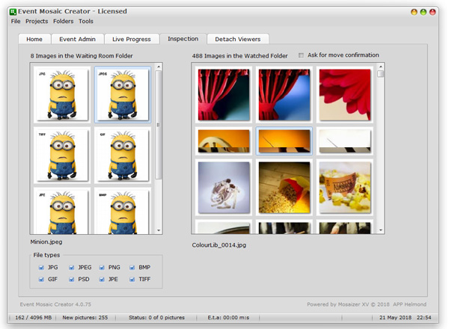
Task: Click Status: 0 of 0 pictures
Action: (156, 318)
